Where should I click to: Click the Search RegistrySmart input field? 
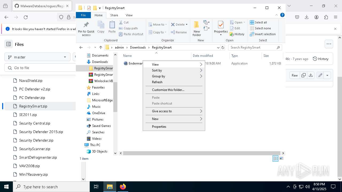(255, 47)
